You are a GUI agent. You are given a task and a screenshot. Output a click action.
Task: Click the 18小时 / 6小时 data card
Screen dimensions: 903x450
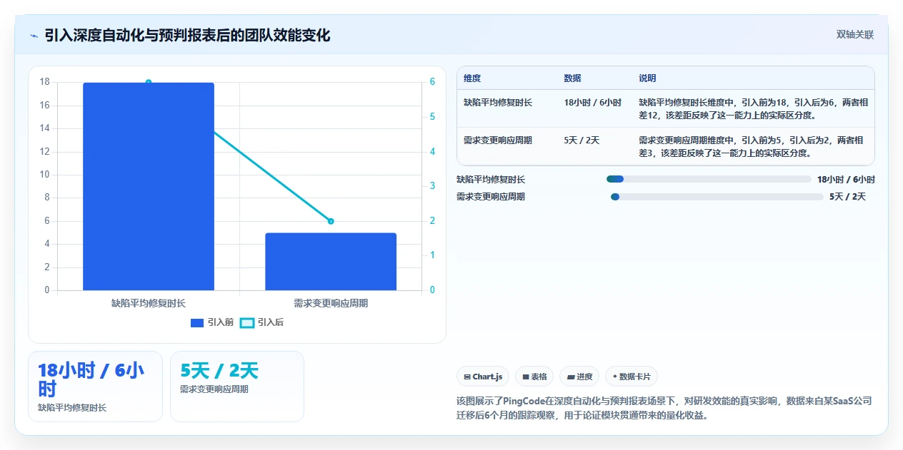coord(95,387)
